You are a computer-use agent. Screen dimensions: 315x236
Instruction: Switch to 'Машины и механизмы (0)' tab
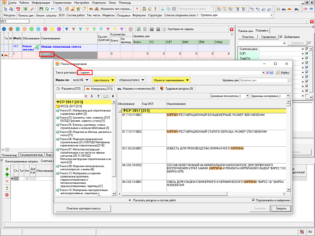pyautogui.click(x=136, y=89)
